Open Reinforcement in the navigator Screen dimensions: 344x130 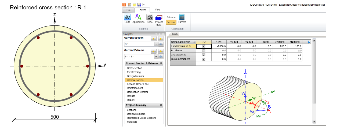[x=135, y=88]
